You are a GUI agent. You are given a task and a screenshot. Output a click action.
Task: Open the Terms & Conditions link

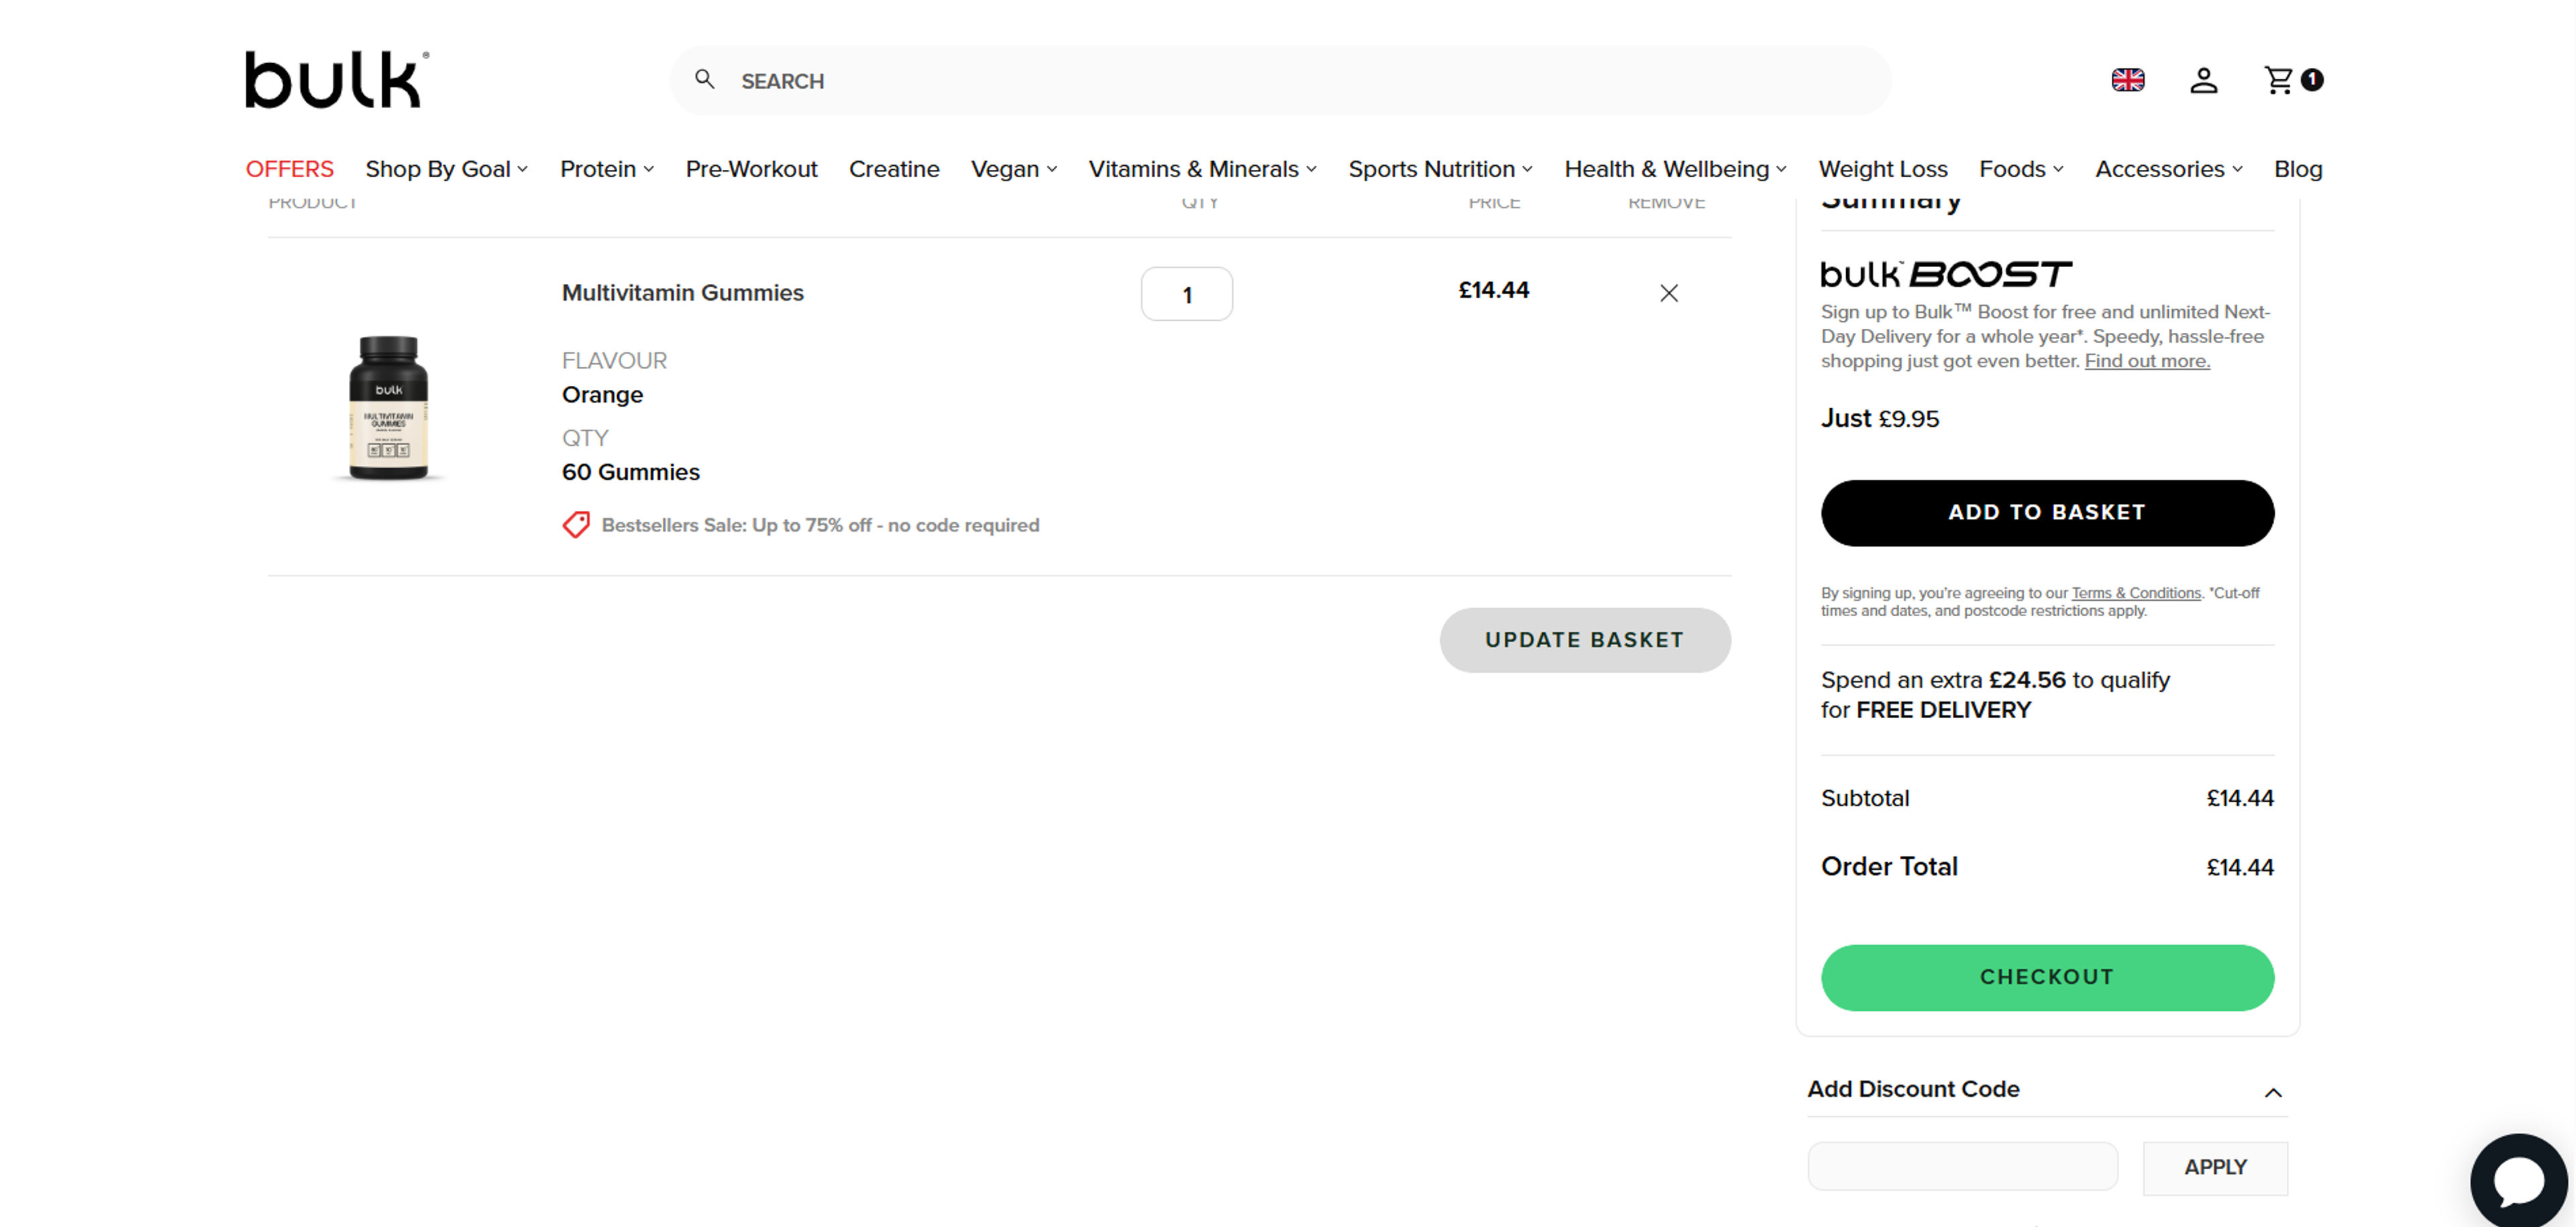pyautogui.click(x=2135, y=593)
